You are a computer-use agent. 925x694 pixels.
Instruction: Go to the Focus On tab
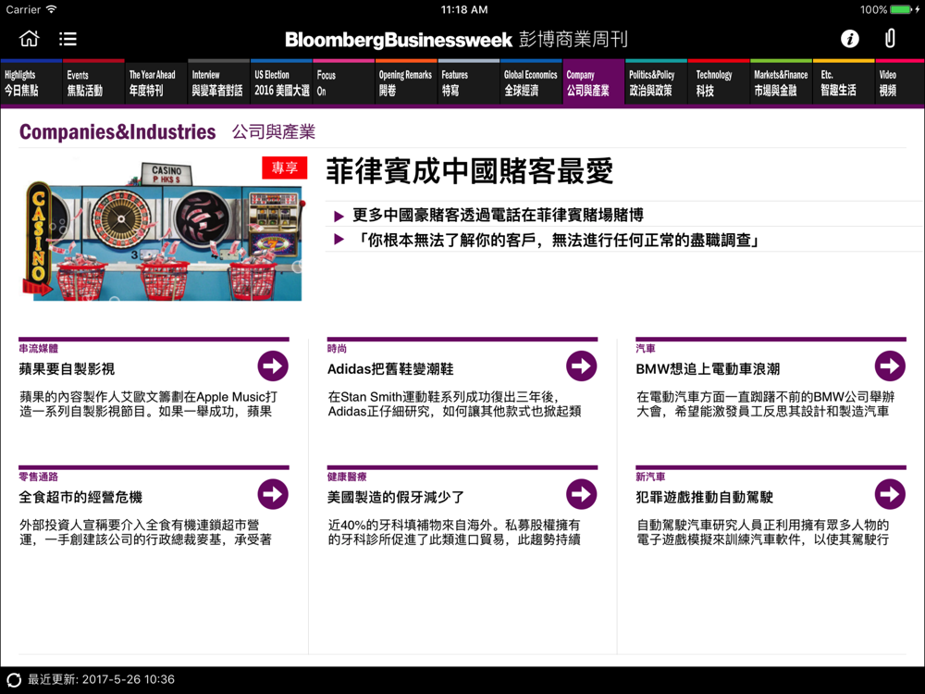pos(343,82)
